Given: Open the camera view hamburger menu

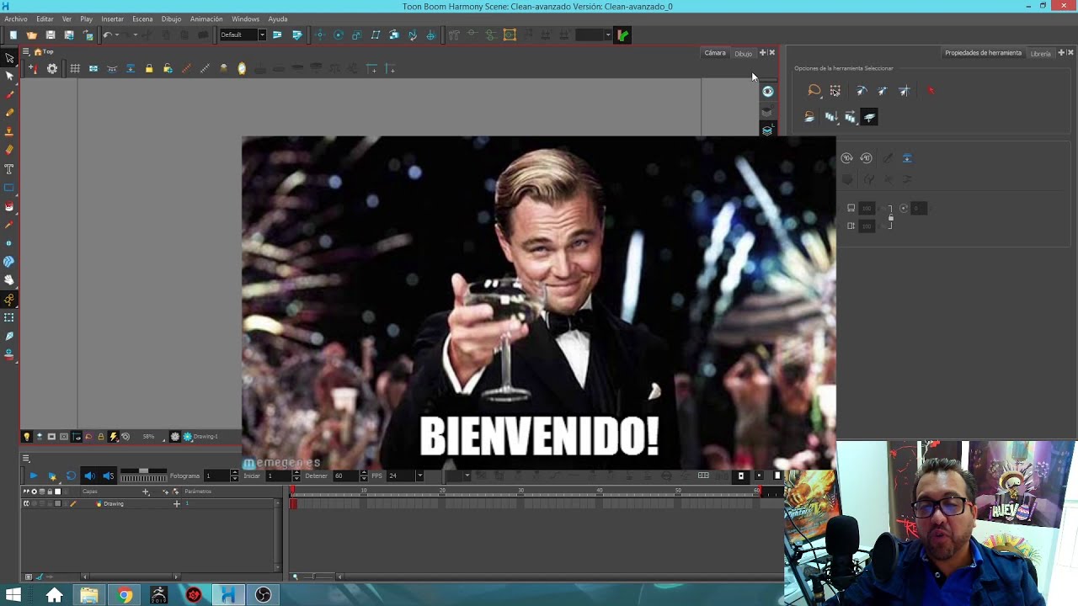Looking at the screenshot, I should pos(26,52).
